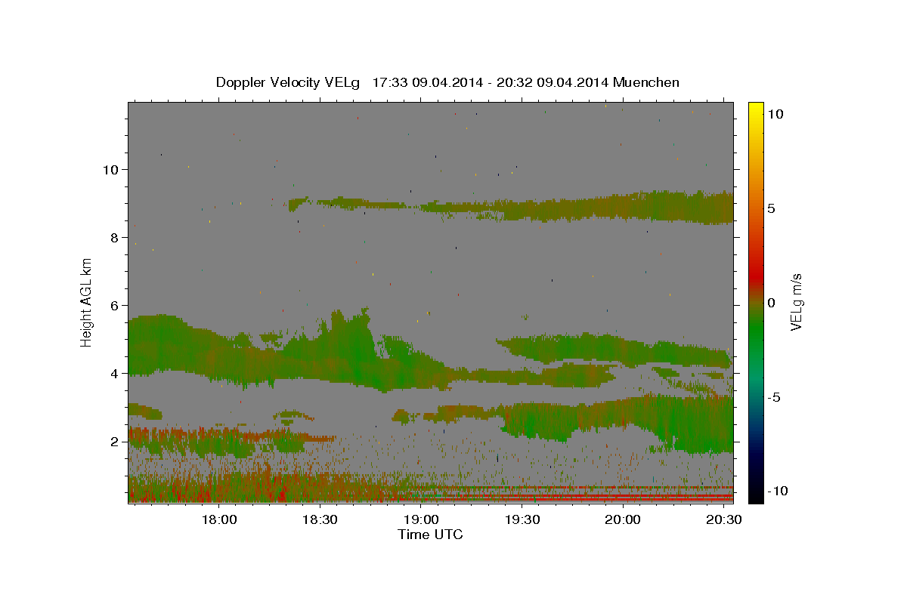Click the colorbar tick label 5
Image resolution: width=907 pixels, height=604 pixels.
click(771, 208)
